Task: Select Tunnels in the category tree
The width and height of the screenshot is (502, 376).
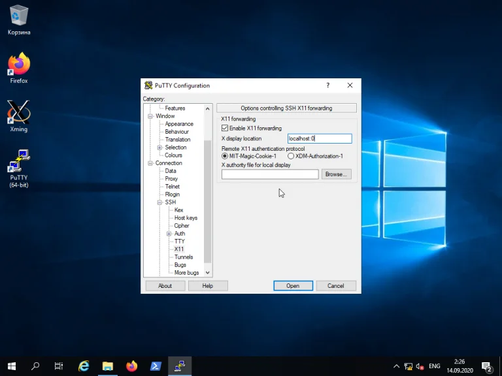Action: [183, 257]
